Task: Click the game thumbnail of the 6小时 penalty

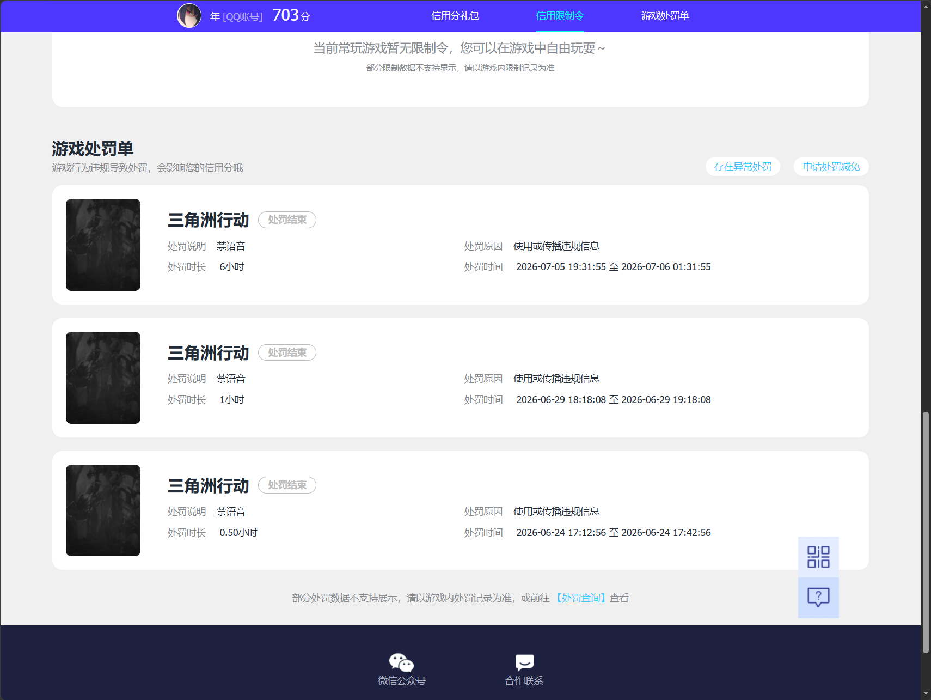Action: pos(103,245)
